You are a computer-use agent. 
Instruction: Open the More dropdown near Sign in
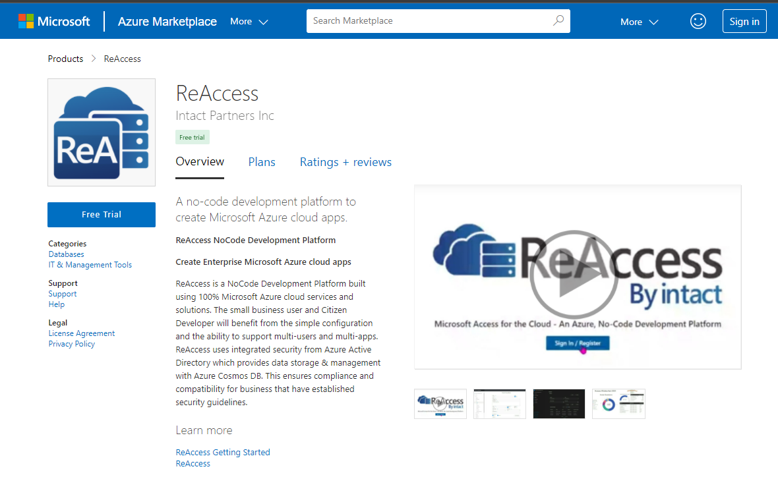click(x=638, y=21)
